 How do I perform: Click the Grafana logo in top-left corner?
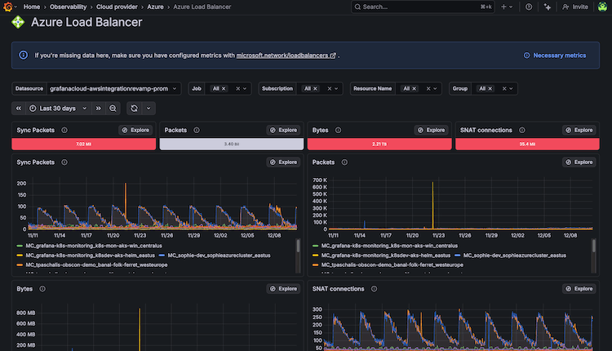[x=8, y=7]
